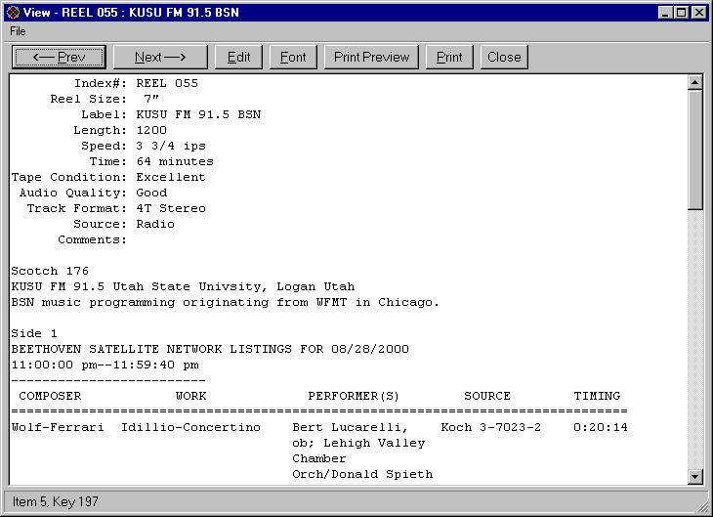The height and width of the screenshot is (517, 713).
Task: Click the 'REEL 055' index value
Action: point(167,83)
